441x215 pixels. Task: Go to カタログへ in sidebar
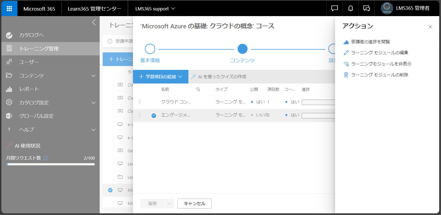tap(31, 35)
